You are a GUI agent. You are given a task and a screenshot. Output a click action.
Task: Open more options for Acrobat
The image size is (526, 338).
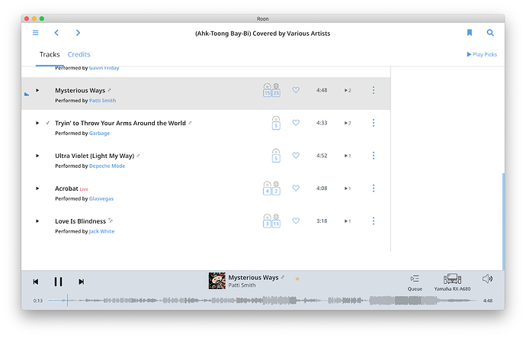click(374, 188)
